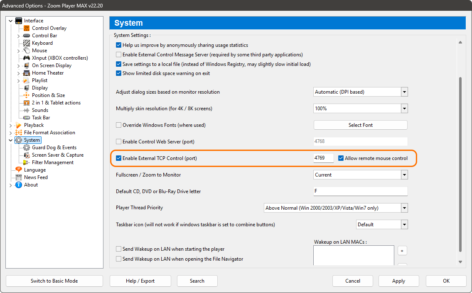The width and height of the screenshot is (472, 293).
Task: Check Send Wakeup on LAN when starting player
Action: [x=119, y=249]
